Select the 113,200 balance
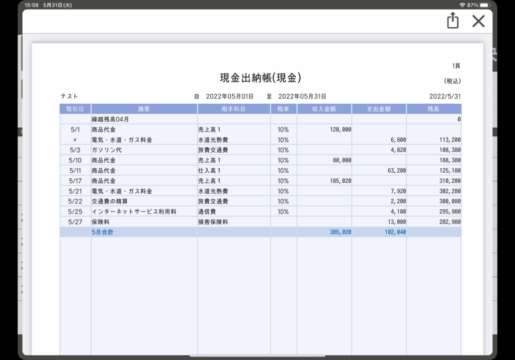 coord(450,140)
